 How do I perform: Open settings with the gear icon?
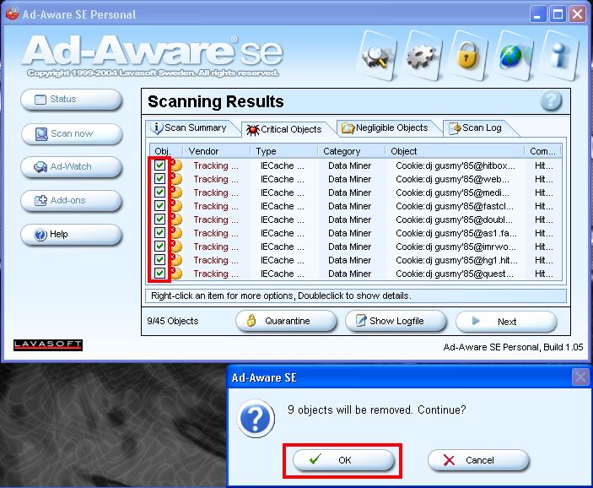pyautogui.click(x=422, y=57)
